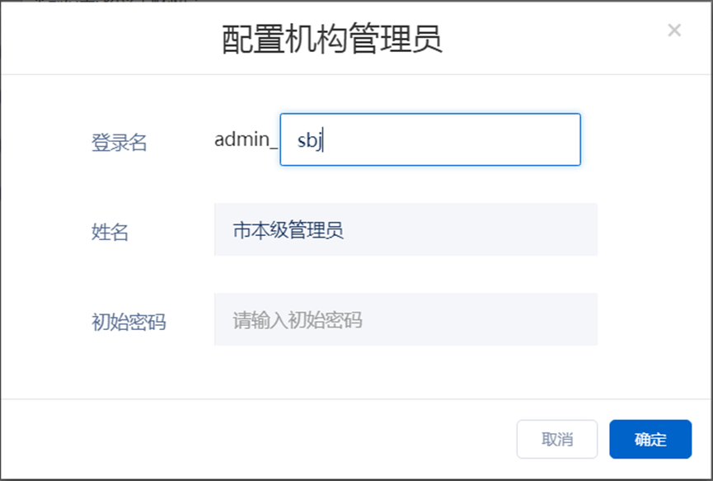
Task: Click blank footer area left of 取消
Action: (247, 439)
